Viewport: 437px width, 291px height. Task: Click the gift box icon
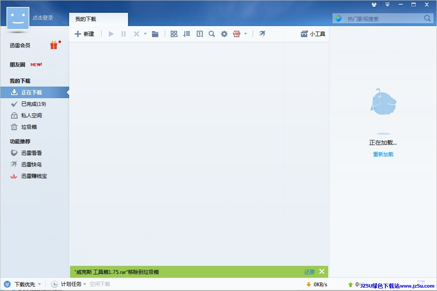point(54,45)
